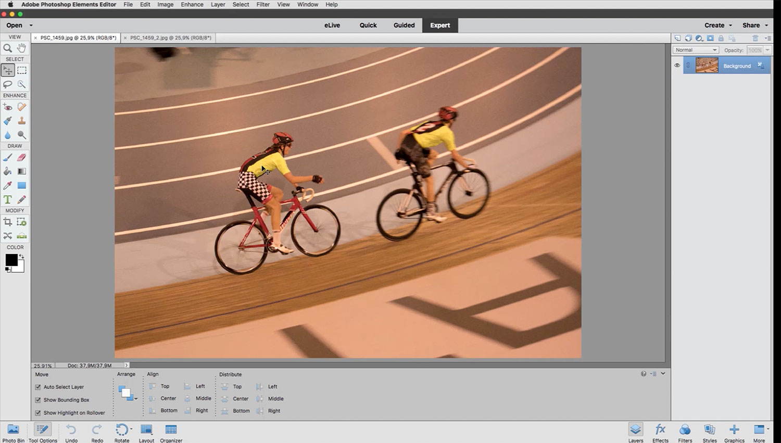
Task: Activate the Red Eye Removal tool
Action: [x=8, y=107]
